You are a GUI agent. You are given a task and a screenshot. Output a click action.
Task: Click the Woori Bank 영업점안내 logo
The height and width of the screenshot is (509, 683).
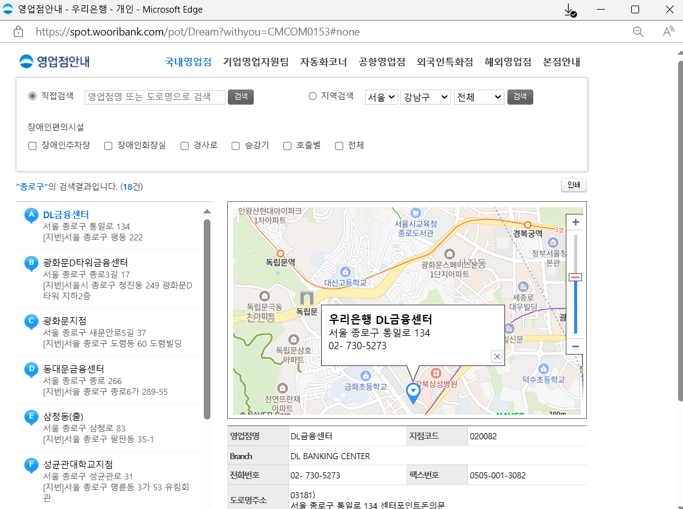(x=55, y=61)
